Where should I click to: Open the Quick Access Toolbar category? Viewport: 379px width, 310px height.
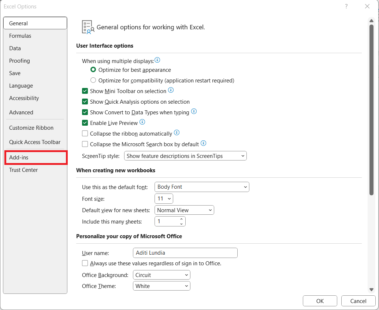[35, 142]
